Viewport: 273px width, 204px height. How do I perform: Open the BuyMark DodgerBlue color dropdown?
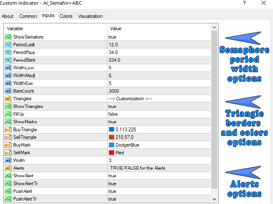coord(159,145)
